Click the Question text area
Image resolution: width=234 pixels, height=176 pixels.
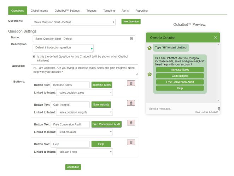point(84,70)
